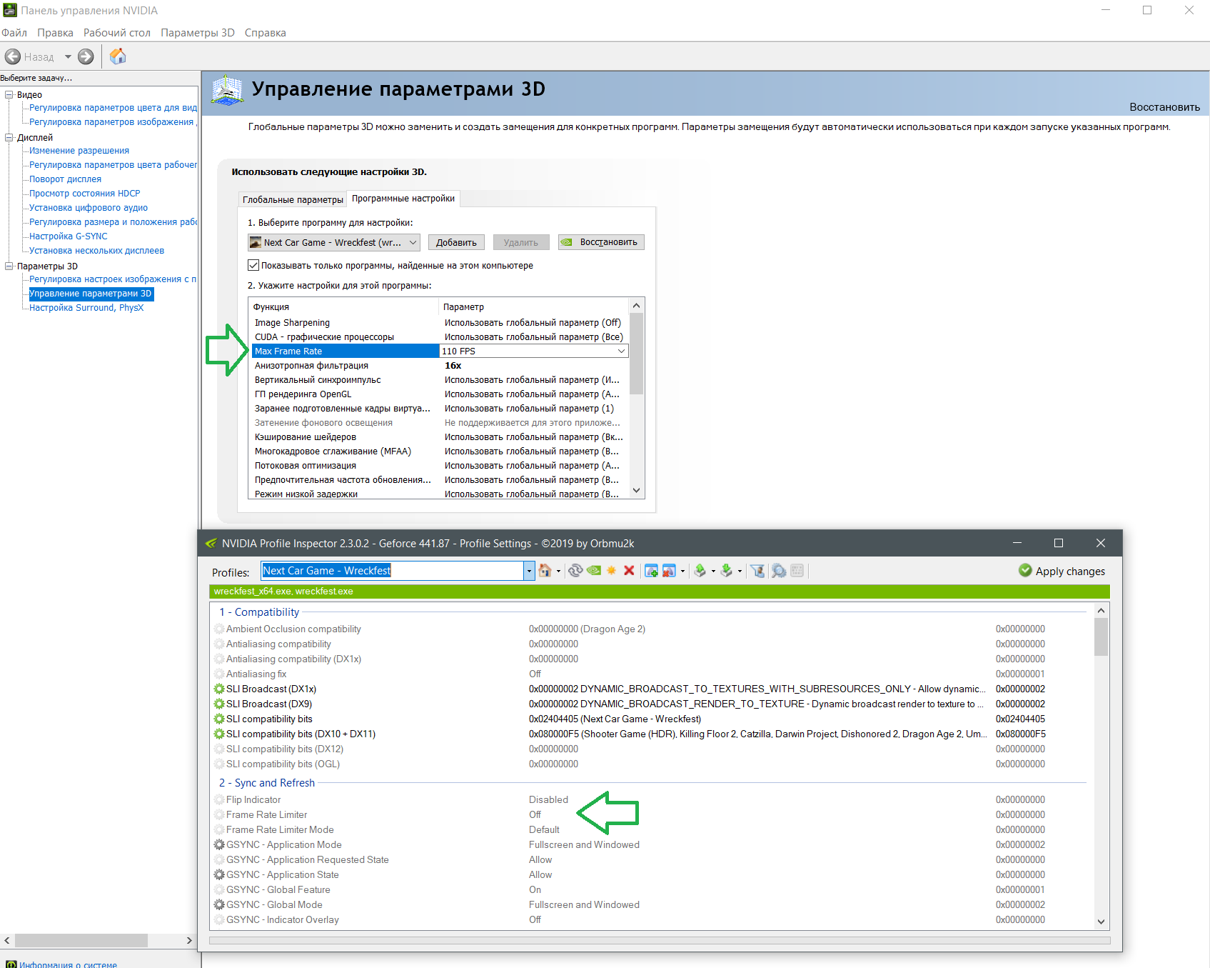1210x968 pixels.
Task: Open the Рабочий стол menu
Action: coord(117,33)
